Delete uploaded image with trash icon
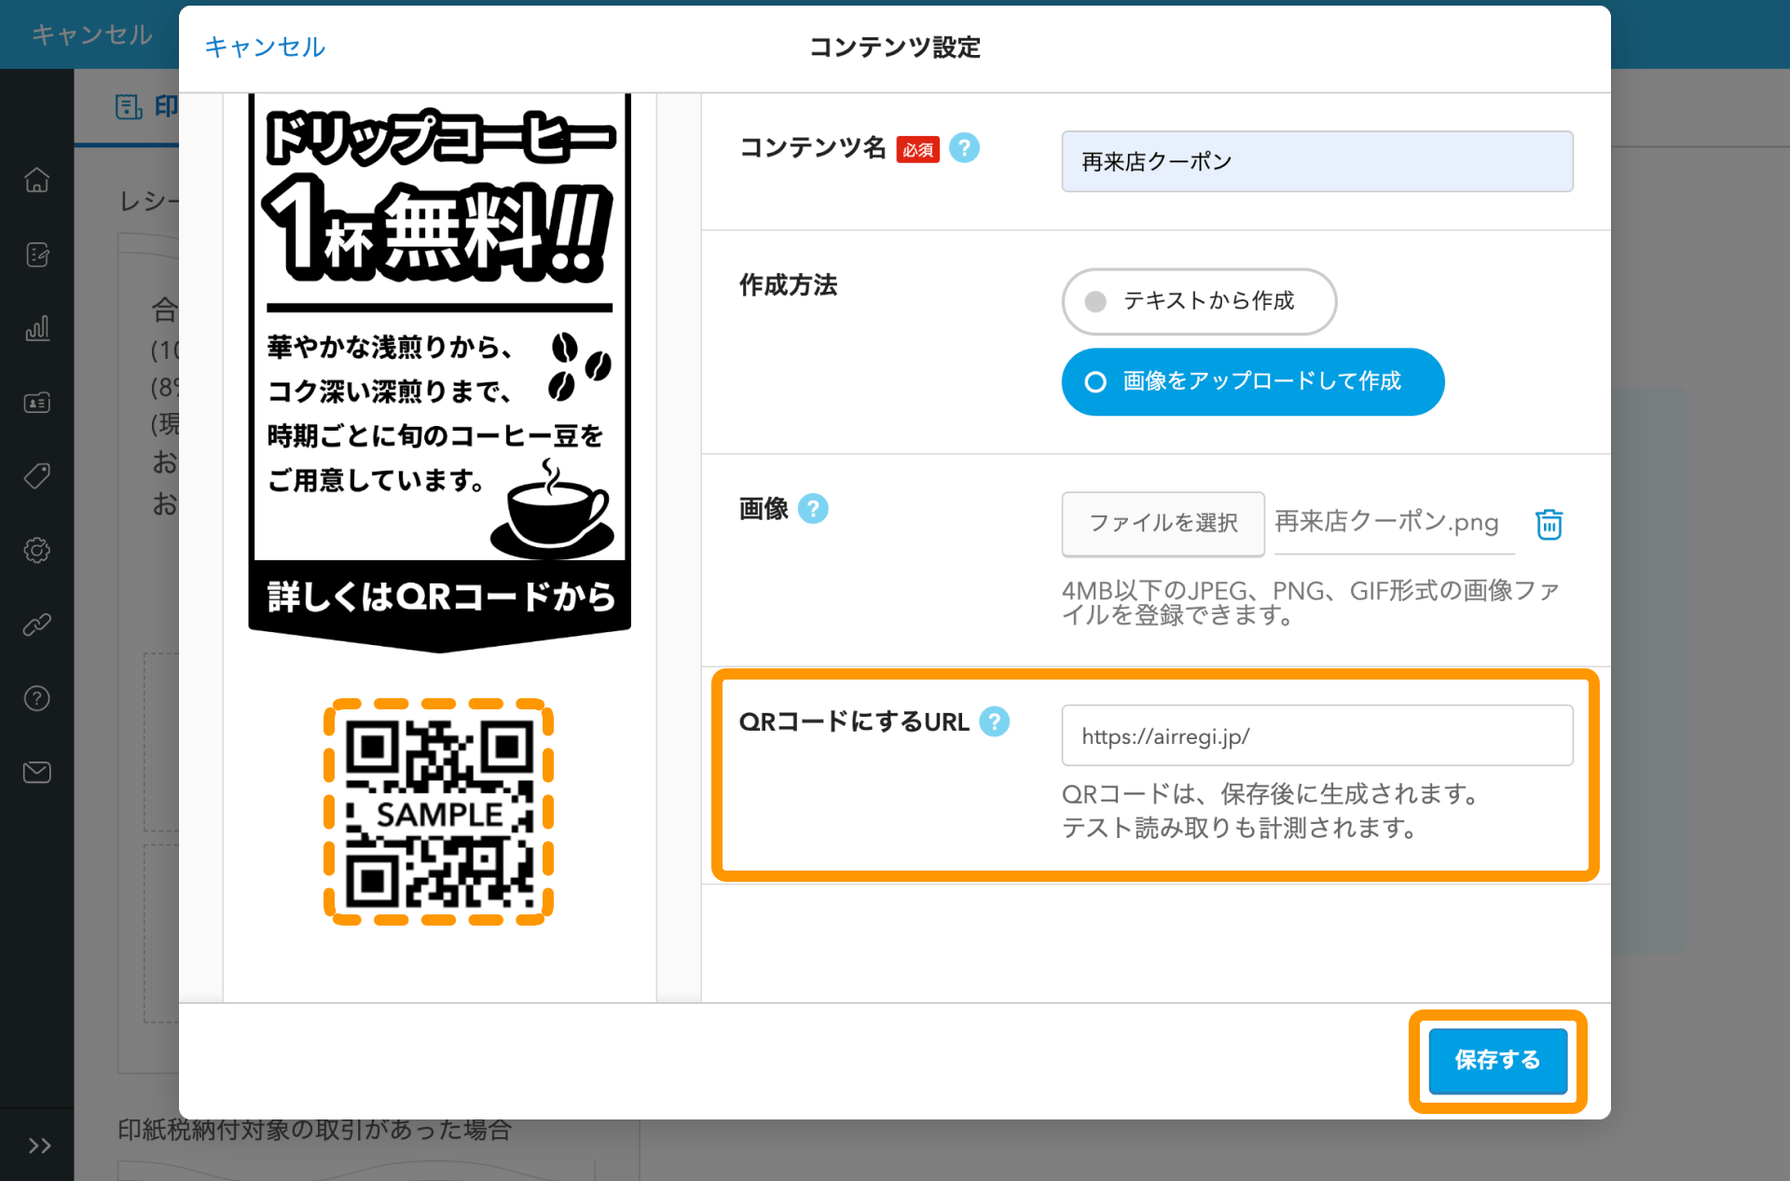 1549,524
